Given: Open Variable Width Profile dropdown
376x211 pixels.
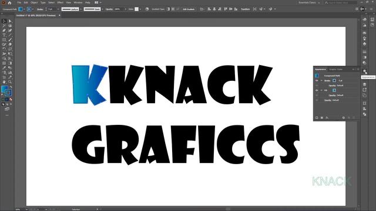Looking at the screenshot, I should pos(81,9).
